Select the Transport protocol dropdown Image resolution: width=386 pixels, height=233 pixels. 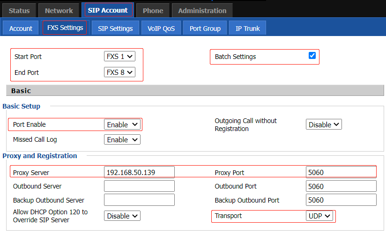(x=319, y=216)
